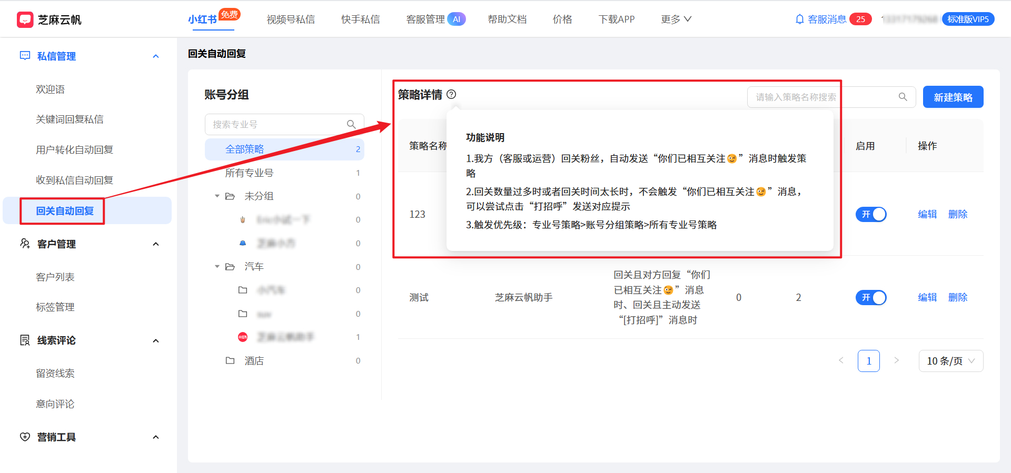
Task: Switch to the 小红书 tab
Action: pos(202,19)
